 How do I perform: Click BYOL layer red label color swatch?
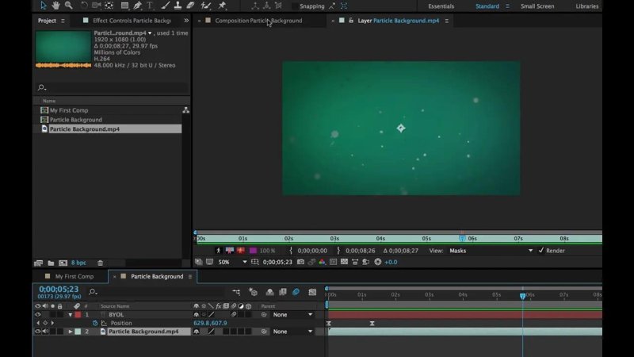click(78, 314)
